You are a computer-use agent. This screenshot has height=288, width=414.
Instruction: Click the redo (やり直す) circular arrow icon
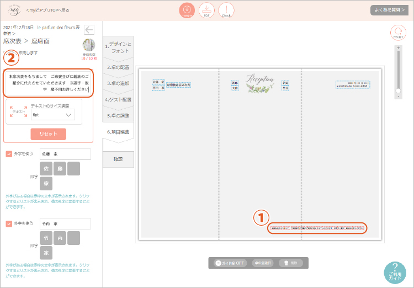(397, 33)
